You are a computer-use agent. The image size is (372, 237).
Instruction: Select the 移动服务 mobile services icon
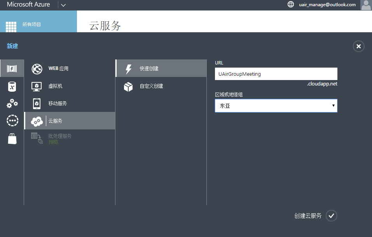coord(37,103)
